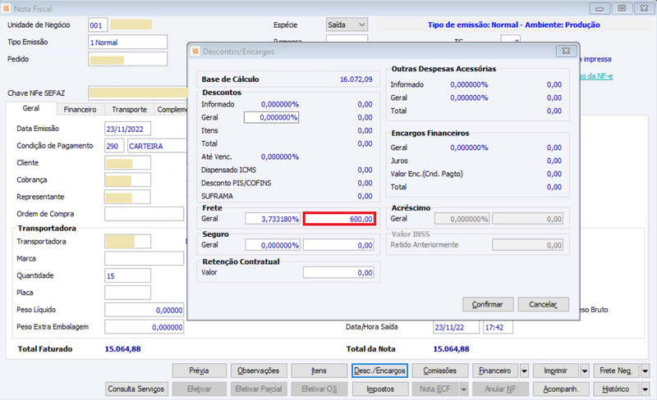Click the Unidade de Negócio field 001
Screen dimensions: 657x400
coord(98,25)
